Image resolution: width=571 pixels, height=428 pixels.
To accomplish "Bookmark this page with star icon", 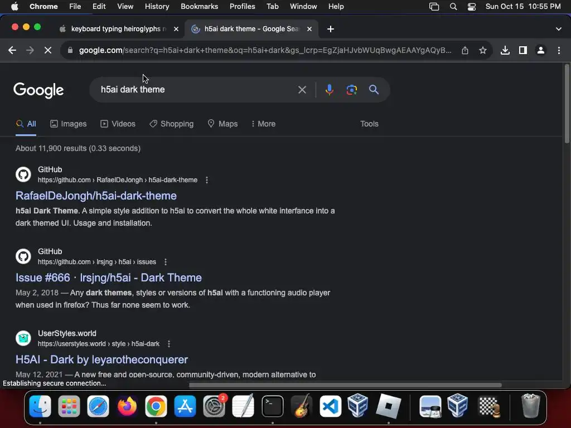I will coord(483,50).
